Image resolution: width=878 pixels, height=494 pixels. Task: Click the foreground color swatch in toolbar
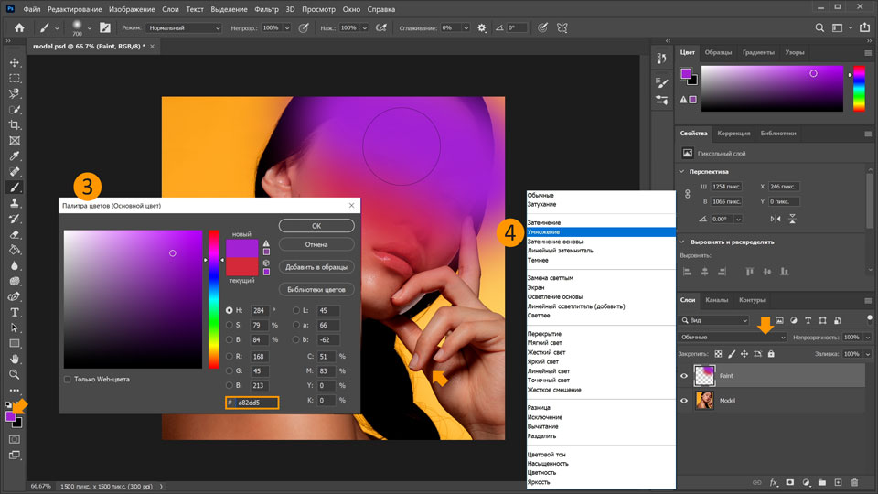[11, 417]
